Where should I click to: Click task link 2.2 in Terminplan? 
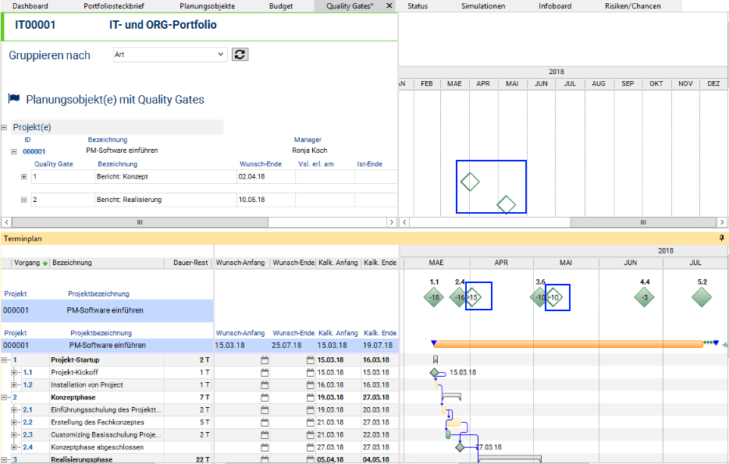tap(27, 422)
